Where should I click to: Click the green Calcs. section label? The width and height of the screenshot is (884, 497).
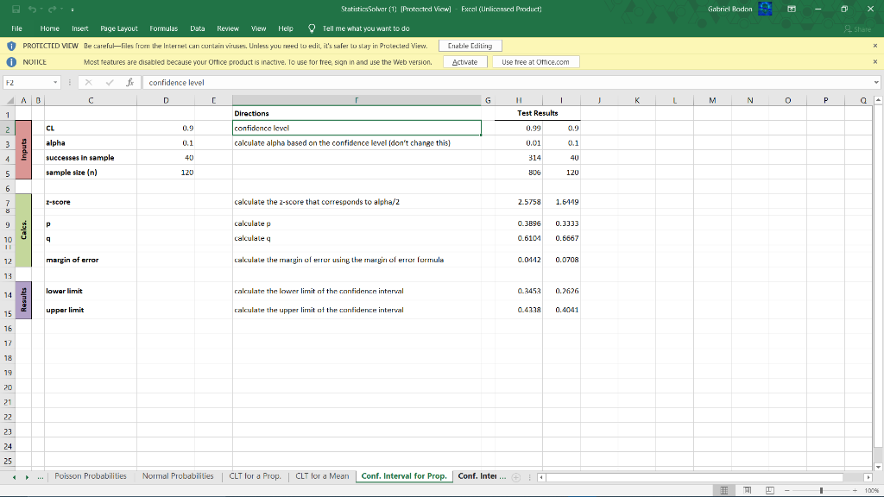23,230
